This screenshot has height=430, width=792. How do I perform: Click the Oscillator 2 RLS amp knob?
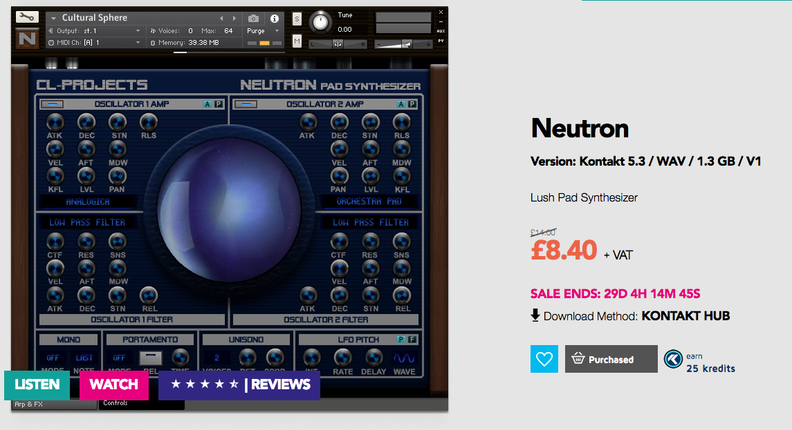click(x=402, y=121)
